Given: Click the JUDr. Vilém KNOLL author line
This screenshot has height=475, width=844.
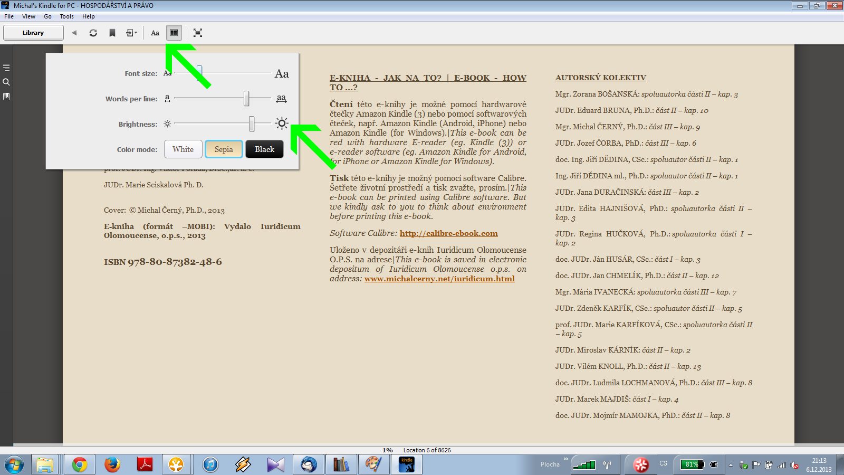Looking at the screenshot, I should (628, 366).
